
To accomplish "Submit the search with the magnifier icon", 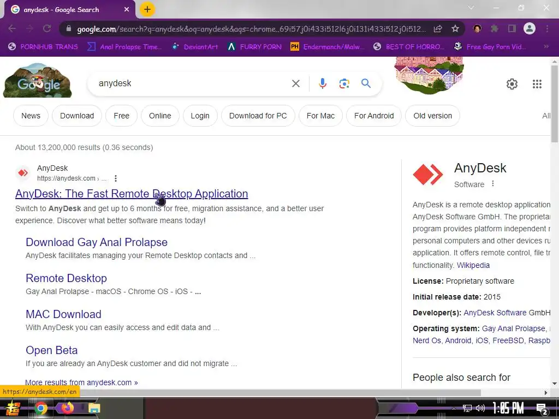I will click(366, 83).
